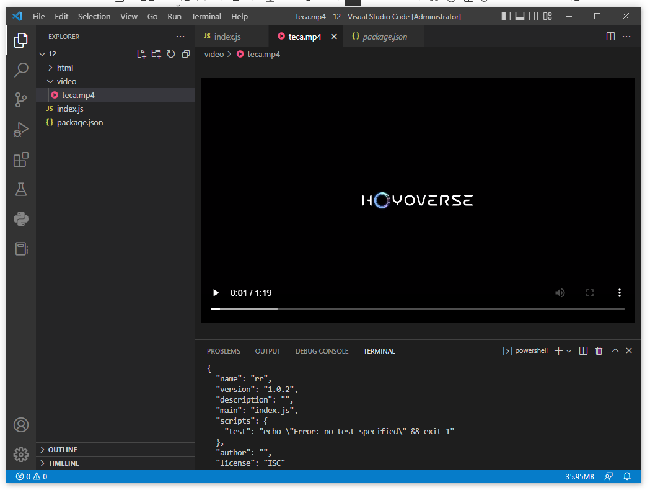Image resolution: width=650 pixels, height=490 pixels.
Task: Create a new folder in Explorer
Action: pyautogui.click(x=156, y=54)
